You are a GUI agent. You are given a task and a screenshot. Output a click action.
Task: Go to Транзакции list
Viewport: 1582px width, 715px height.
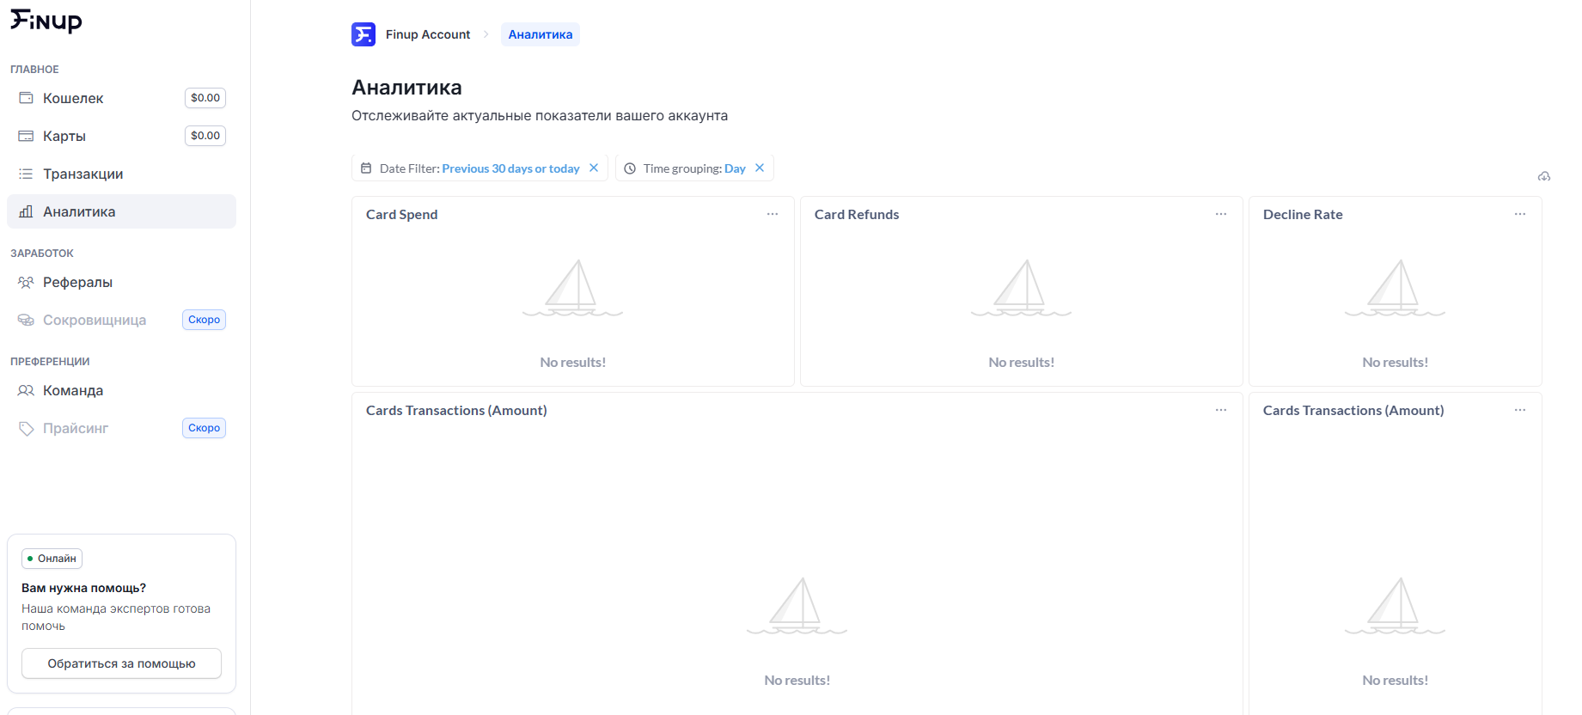coord(82,174)
